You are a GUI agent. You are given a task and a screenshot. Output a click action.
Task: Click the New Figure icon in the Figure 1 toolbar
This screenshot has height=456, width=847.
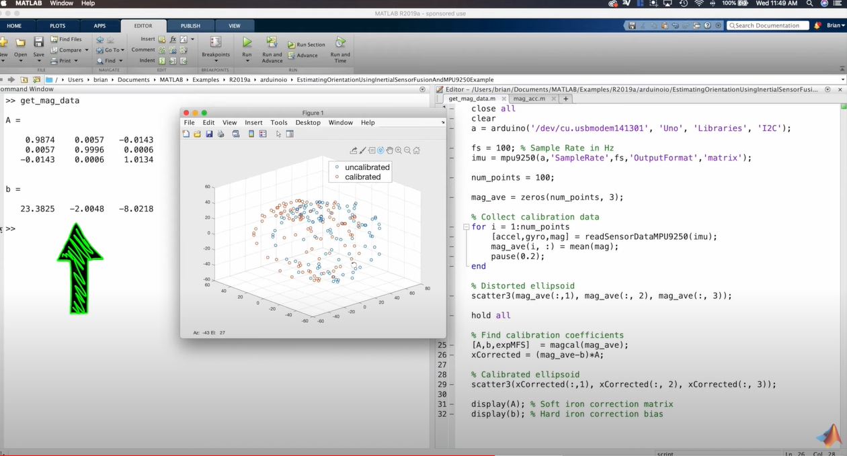186,134
